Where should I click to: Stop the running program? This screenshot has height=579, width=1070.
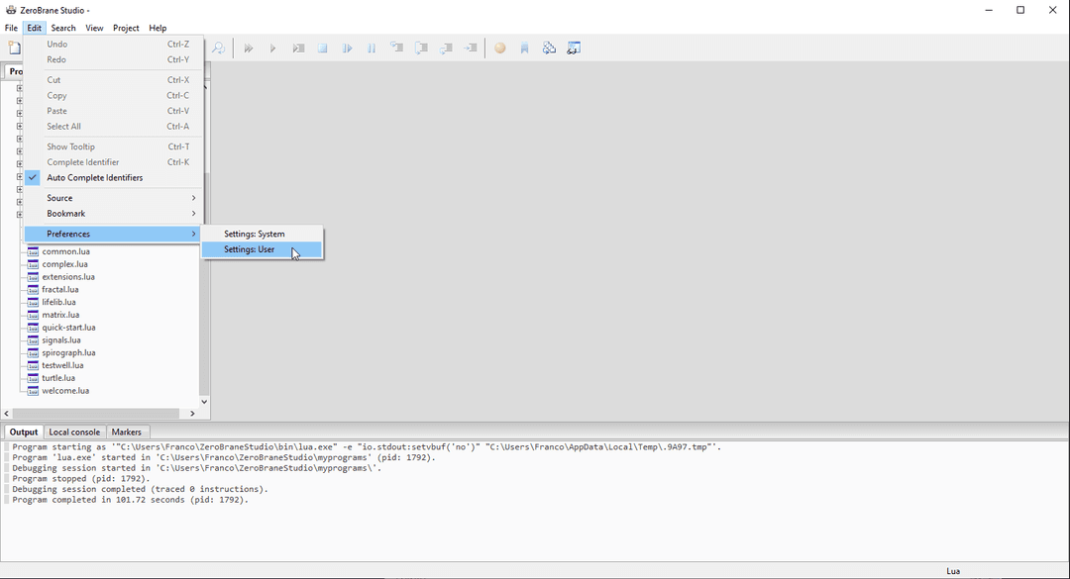coord(323,48)
